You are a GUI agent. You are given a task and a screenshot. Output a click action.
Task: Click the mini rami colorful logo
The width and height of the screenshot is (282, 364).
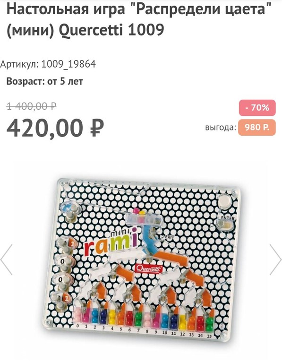coord(110,242)
